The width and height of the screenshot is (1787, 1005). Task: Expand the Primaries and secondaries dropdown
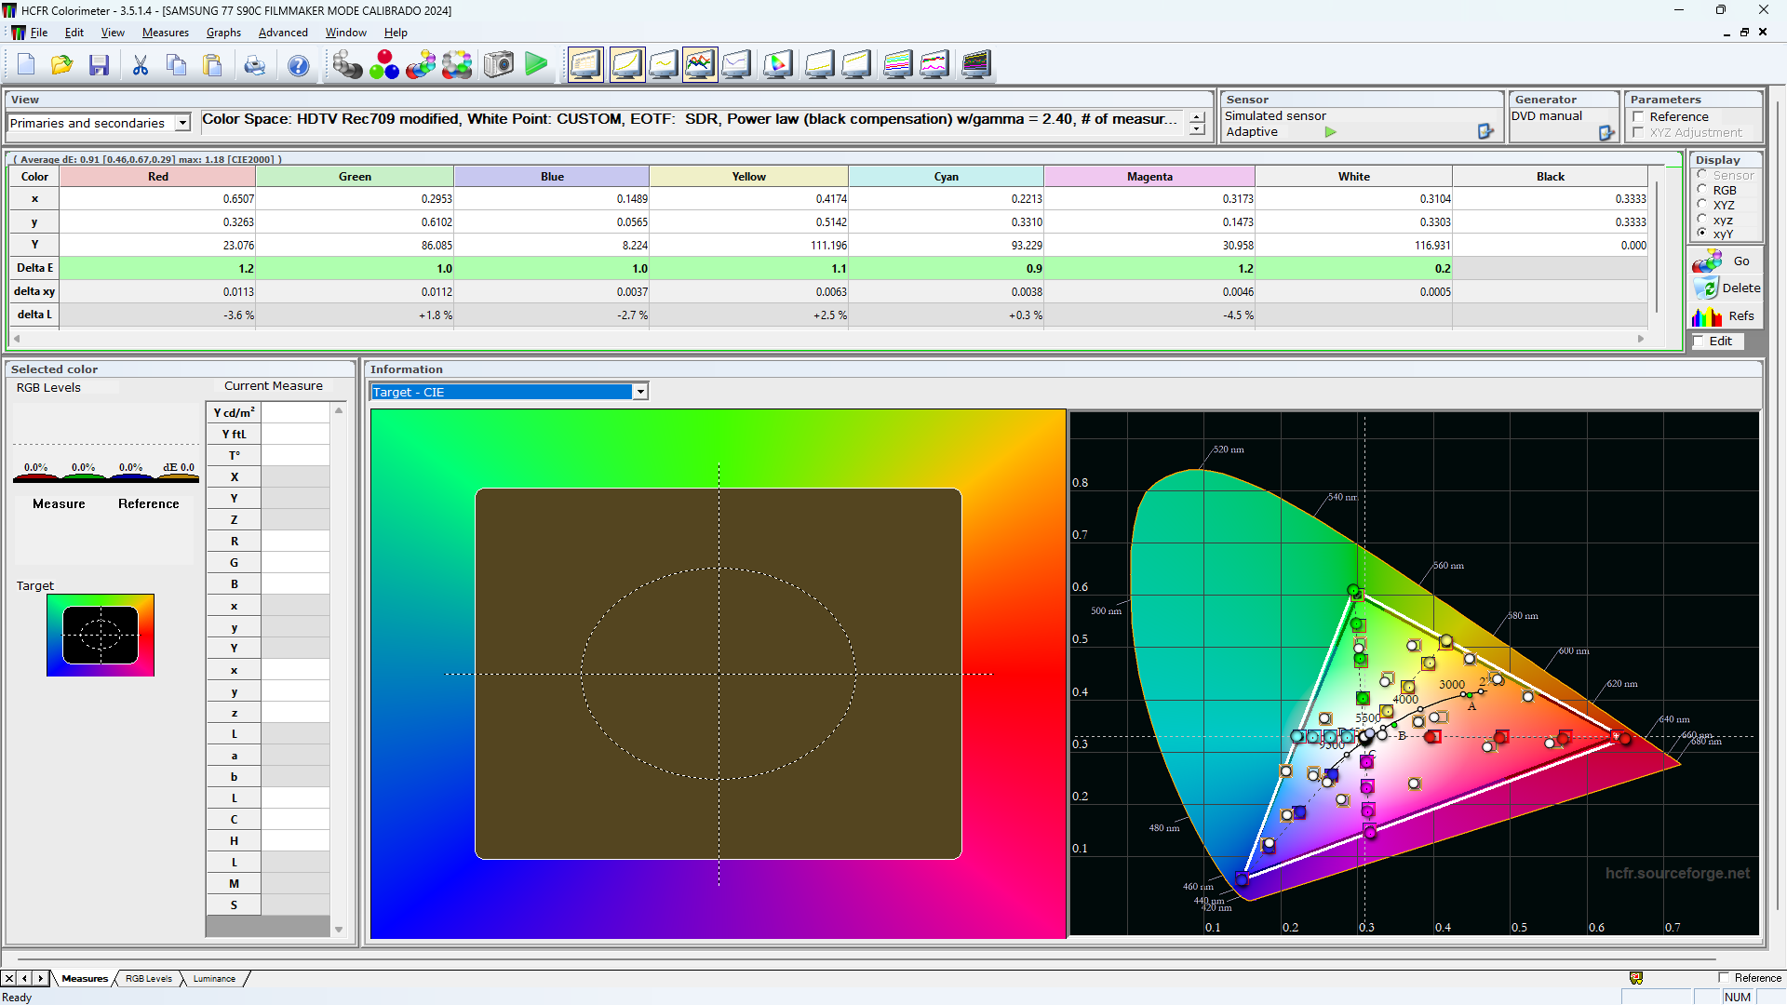click(182, 123)
